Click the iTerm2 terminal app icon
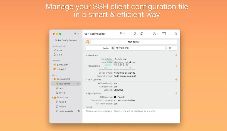This screenshot has width=227, height=131. pyautogui.click(x=115, y=97)
